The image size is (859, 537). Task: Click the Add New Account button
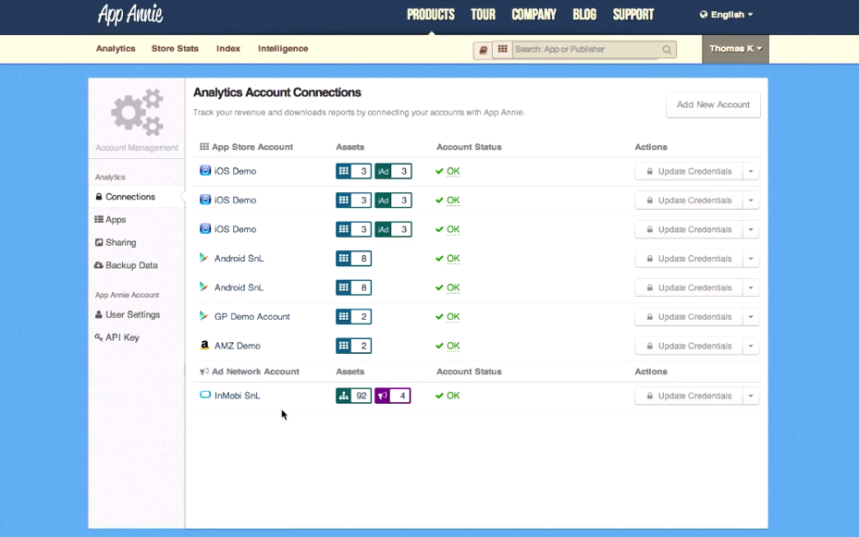713,104
